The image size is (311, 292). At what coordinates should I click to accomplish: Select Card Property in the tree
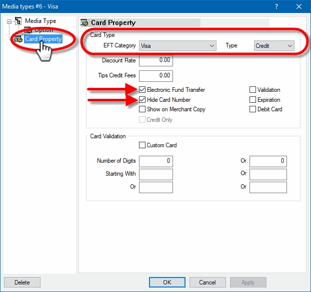(43, 39)
